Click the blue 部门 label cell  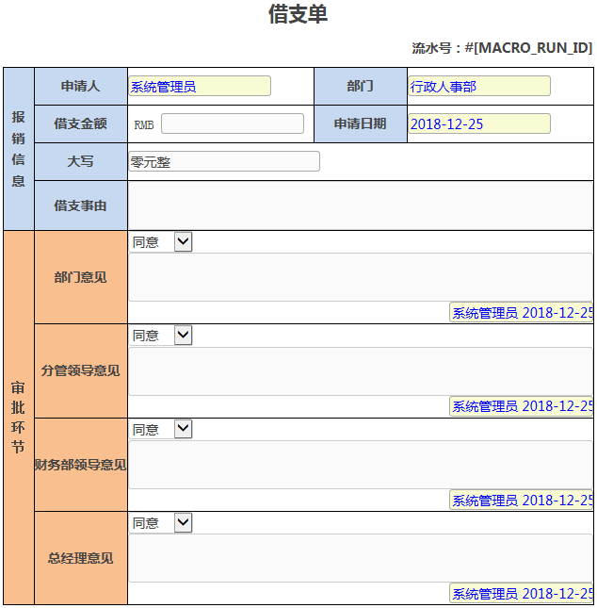coord(361,86)
